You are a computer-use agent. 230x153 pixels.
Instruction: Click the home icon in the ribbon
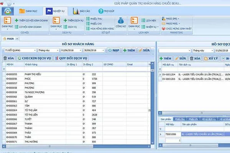(x=7, y=11)
